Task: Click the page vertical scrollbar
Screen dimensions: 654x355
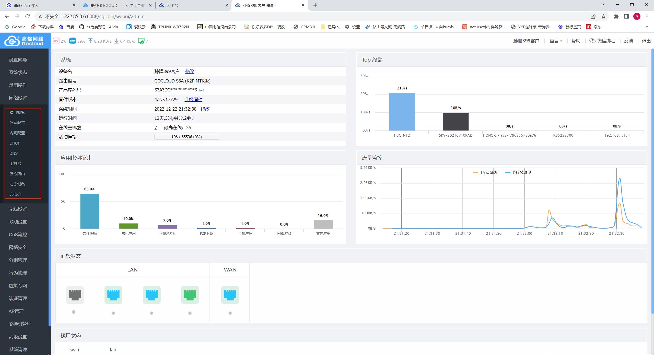Action: coord(652,181)
